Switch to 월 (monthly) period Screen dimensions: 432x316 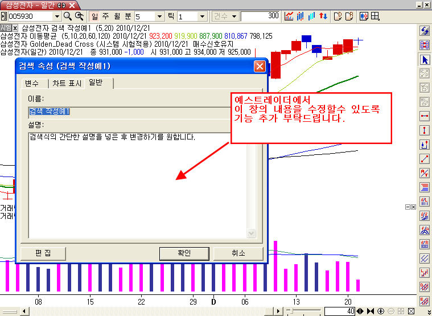pyautogui.click(x=115, y=16)
